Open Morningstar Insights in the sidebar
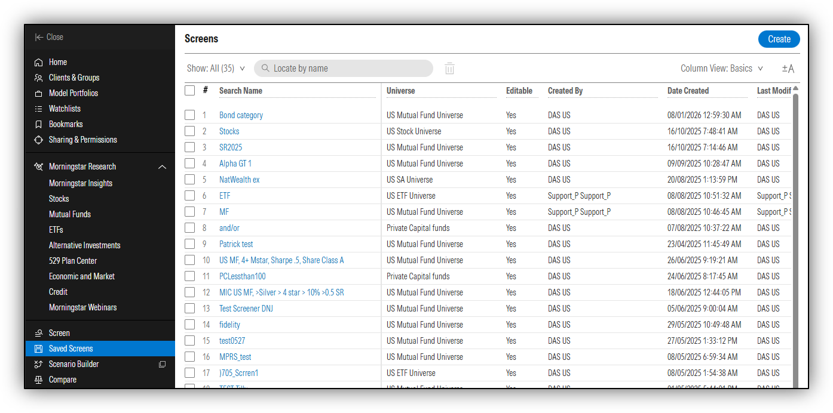 click(x=81, y=183)
